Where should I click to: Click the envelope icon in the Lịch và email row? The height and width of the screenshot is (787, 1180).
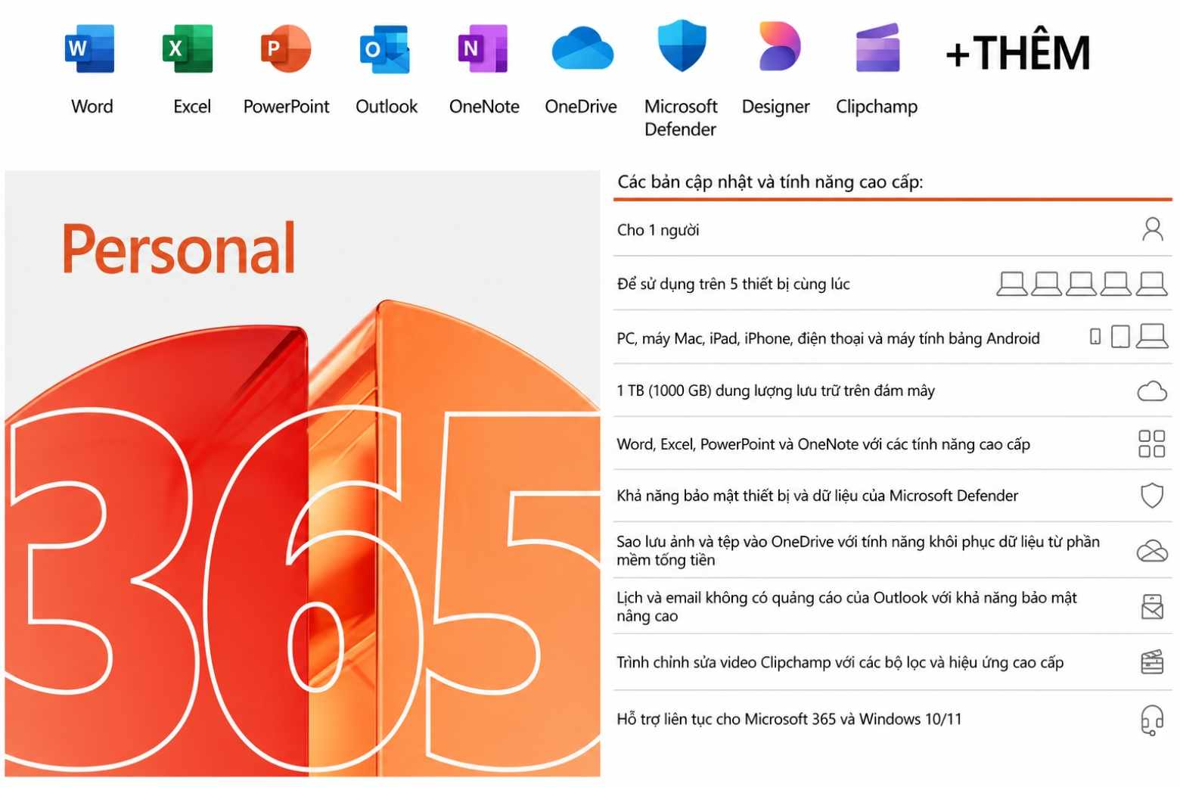click(x=1152, y=607)
